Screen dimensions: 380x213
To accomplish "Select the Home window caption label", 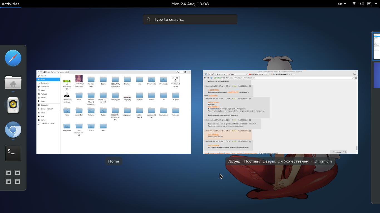I will click(113, 161).
